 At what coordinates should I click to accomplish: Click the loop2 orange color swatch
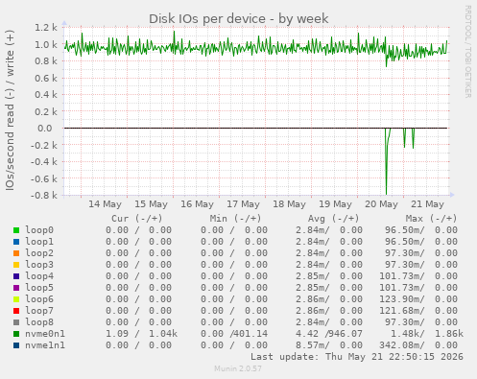16,253
